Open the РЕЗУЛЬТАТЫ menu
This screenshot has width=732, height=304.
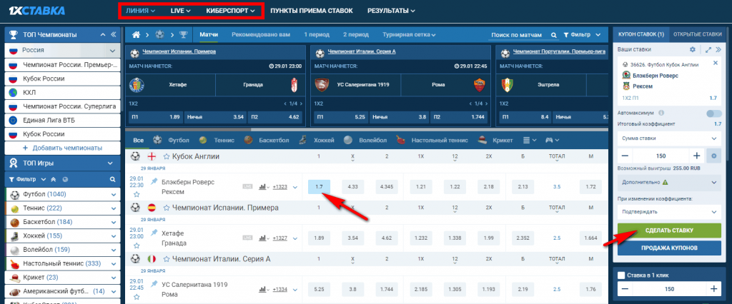pos(391,10)
